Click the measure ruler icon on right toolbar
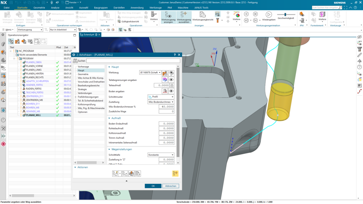363x204 pixels. click(x=359, y=55)
